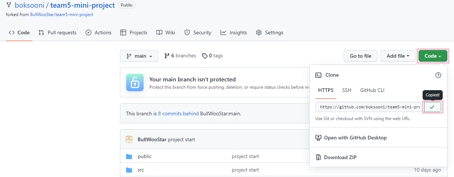
Task: View the 6 branches link
Action: coord(180,56)
